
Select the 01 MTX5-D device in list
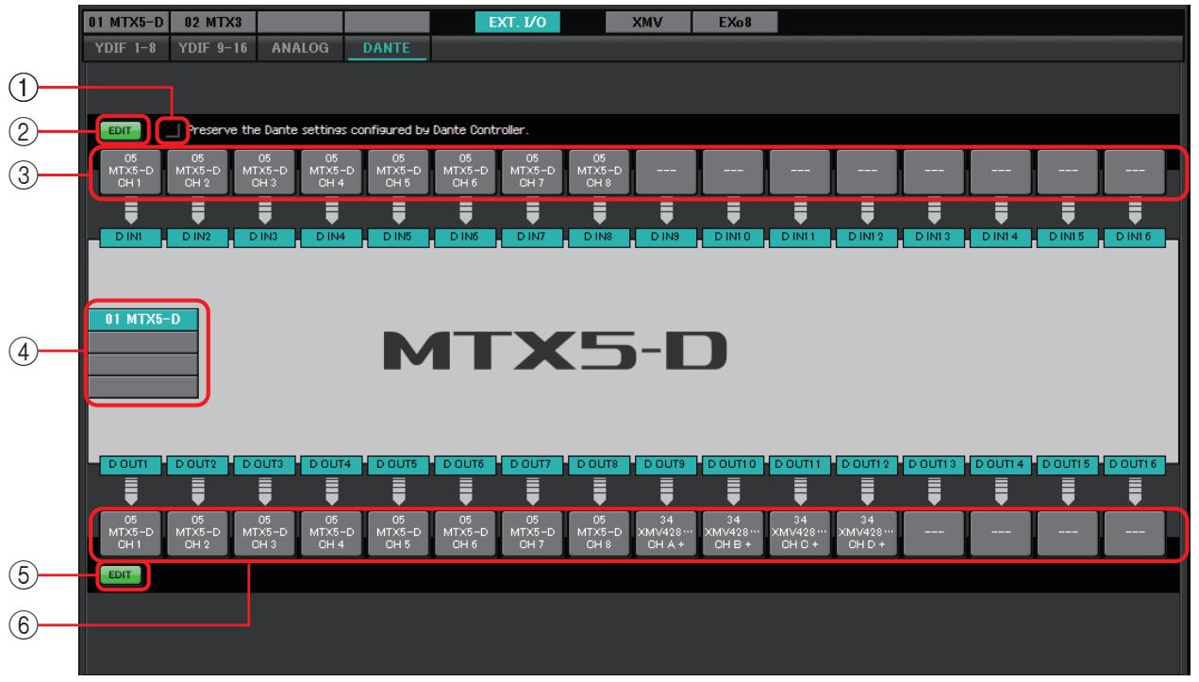point(143,321)
